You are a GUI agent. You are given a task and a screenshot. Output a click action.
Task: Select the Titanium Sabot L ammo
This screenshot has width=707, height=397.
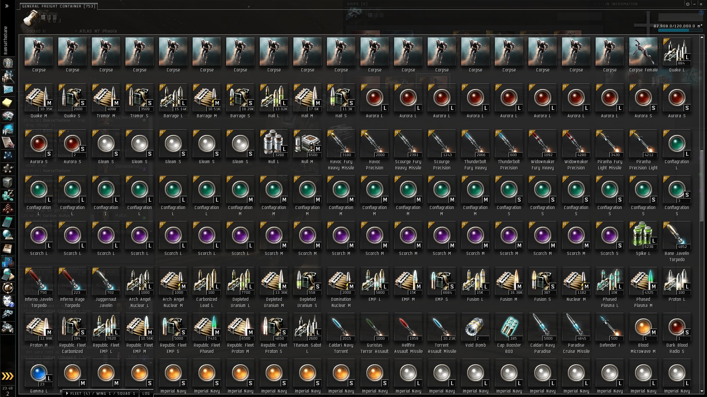click(x=307, y=327)
